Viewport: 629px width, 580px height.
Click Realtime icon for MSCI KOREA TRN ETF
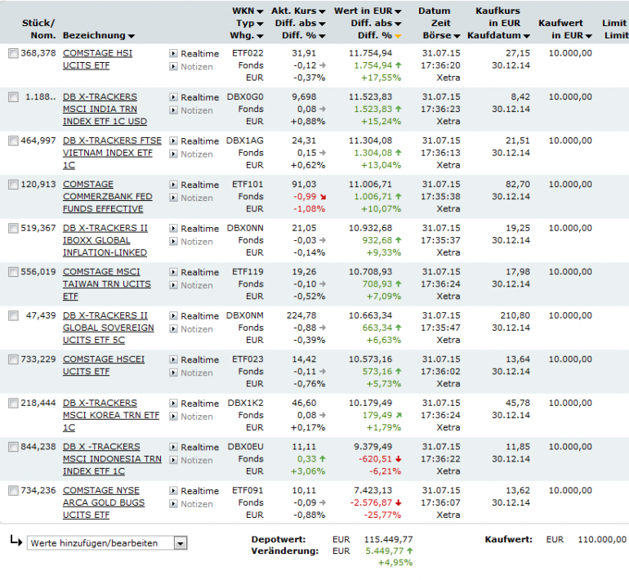click(173, 403)
